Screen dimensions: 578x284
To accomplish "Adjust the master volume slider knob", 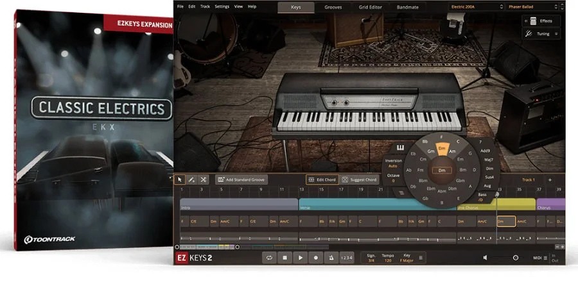I will (515, 258).
